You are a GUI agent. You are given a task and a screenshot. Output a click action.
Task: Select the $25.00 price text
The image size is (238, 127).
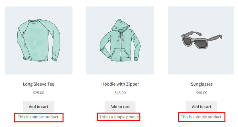[38, 93]
